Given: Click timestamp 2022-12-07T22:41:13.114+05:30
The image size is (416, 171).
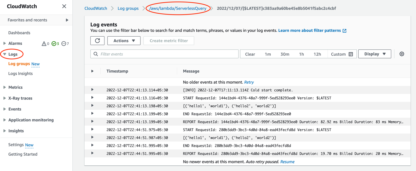Looking at the screenshot, I should coord(137,90).
